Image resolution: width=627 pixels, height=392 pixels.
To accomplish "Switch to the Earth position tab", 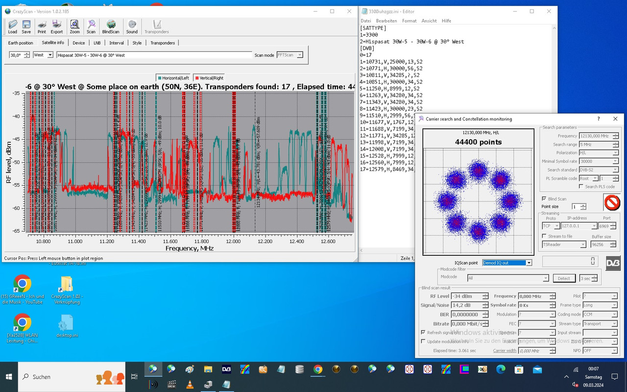I will pos(21,43).
